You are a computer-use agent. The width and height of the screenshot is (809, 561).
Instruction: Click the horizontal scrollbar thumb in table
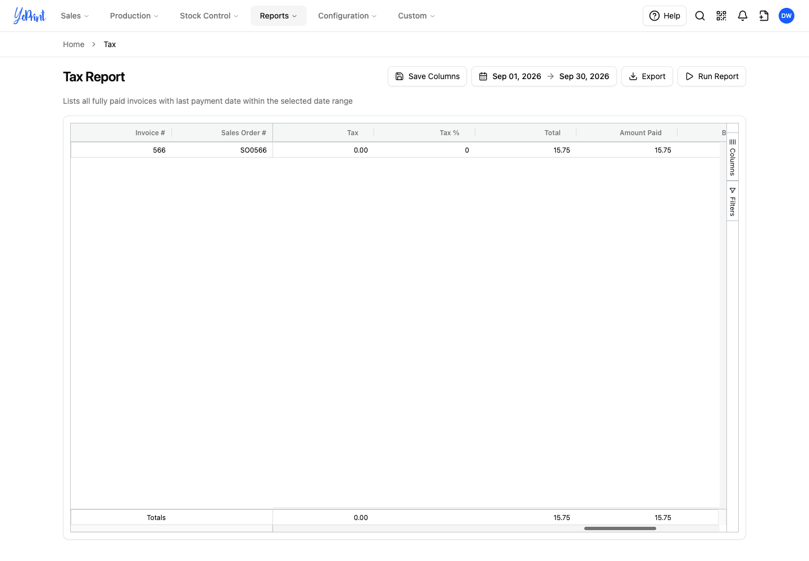[620, 528]
